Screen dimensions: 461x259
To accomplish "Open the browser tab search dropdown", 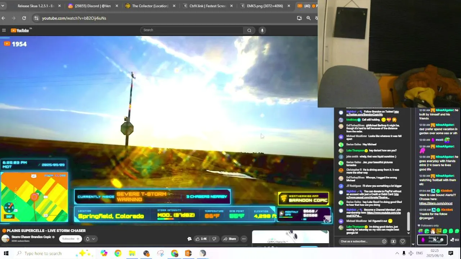I will 3,6.
